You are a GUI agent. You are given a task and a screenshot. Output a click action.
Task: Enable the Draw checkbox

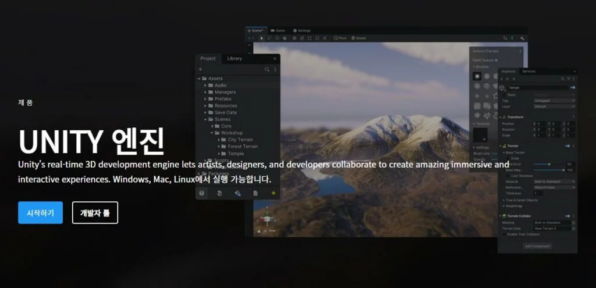tap(508, 158)
